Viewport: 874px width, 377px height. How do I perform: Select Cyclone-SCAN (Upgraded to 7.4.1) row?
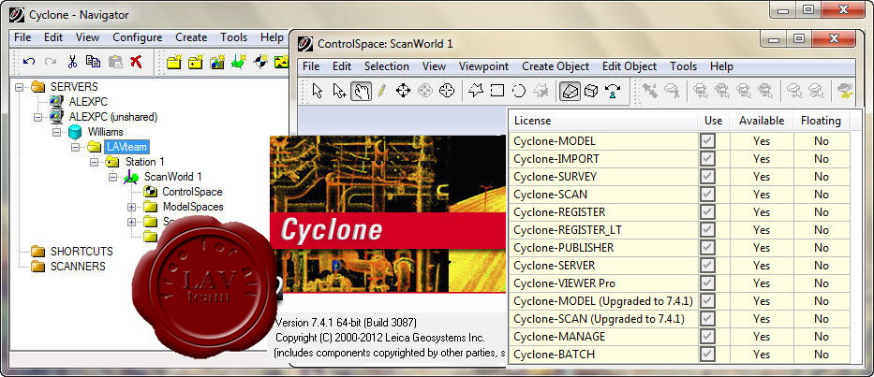click(x=680, y=318)
